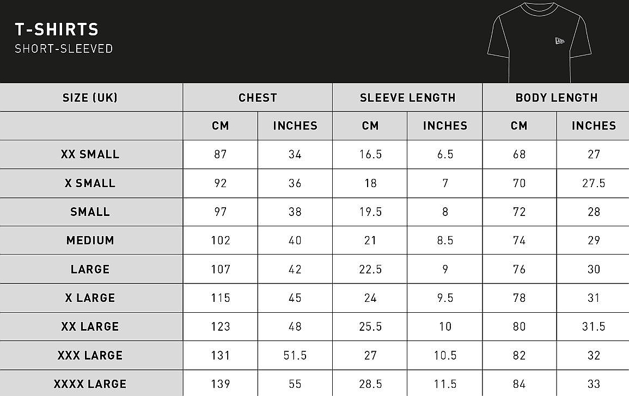The height and width of the screenshot is (396, 629).
Task: Click the small flag logo on the shirt
Action: (x=559, y=41)
